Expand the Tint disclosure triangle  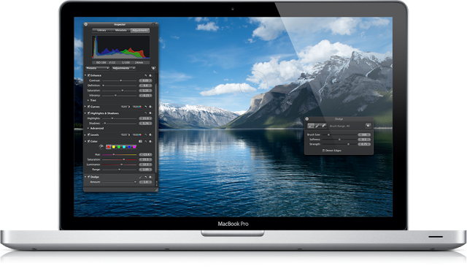tap(88, 100)
